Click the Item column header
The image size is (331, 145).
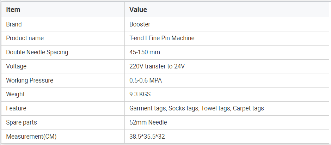click(13, 10)
